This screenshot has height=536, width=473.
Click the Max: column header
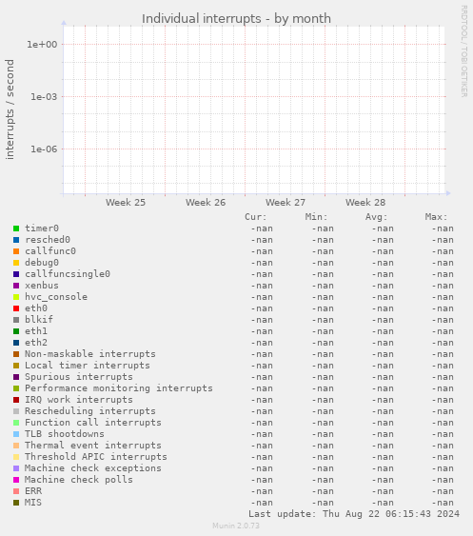436,217
